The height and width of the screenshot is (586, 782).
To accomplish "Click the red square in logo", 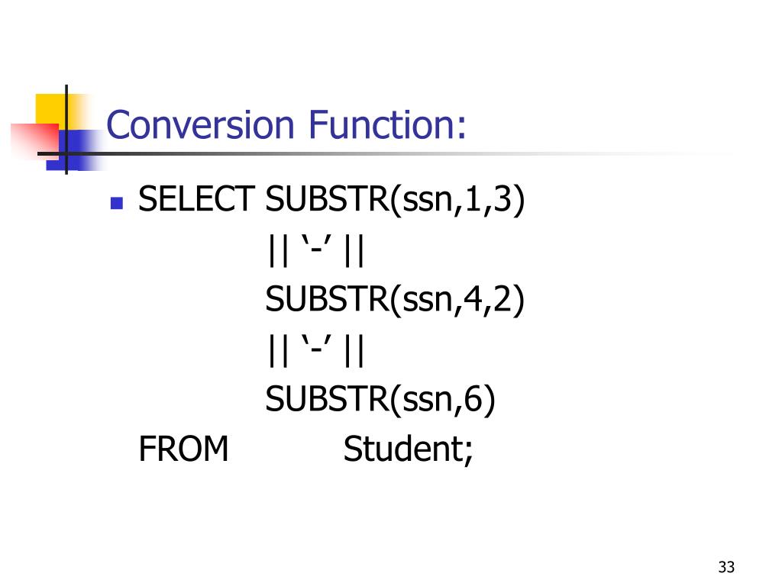I will (x=35, y=140).
